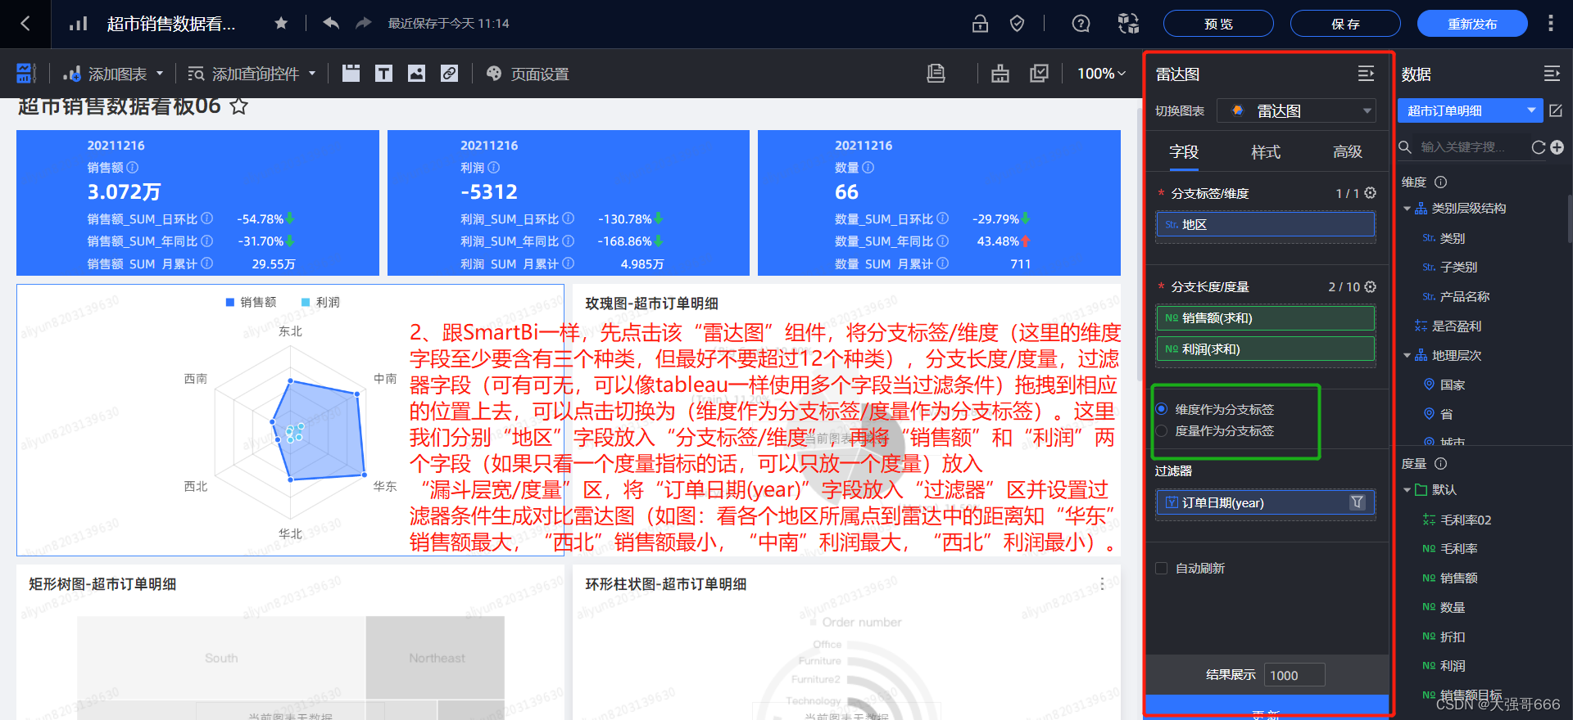Select the 国家 geographic field
The height and width of the screenshot is (720, 1573).
[1453, 385]
